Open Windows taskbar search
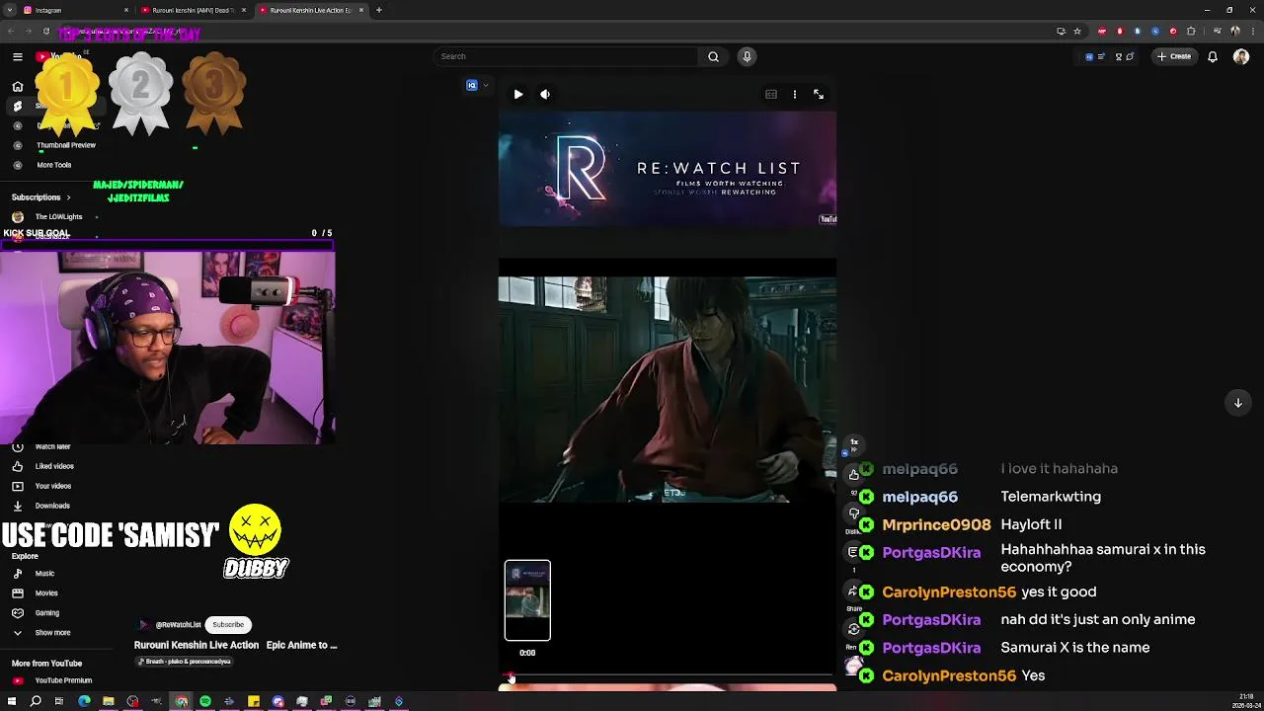The width and height of the screenshot is (1264, 711). [x=36, y=701]
